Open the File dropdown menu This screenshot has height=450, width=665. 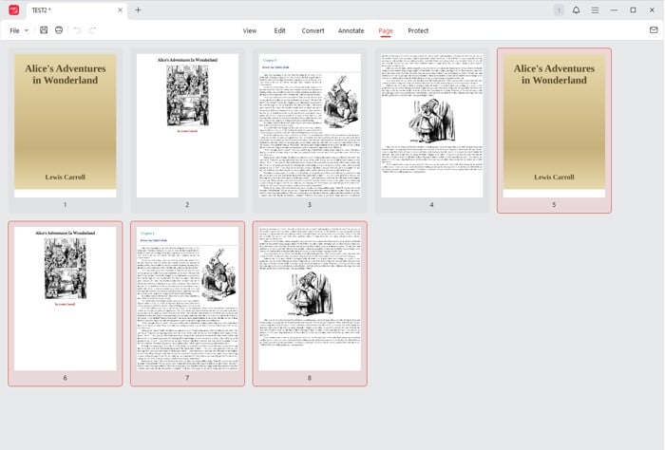click(19, 30)
